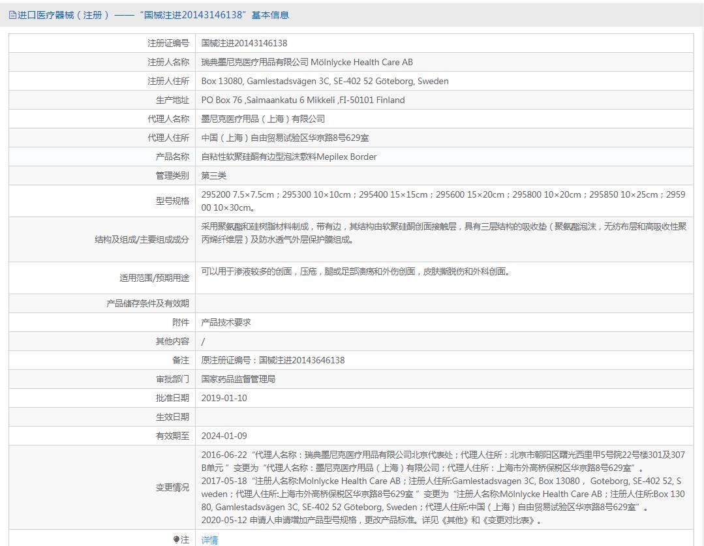
Task: Click the 注册证编号 label cell
Action: 168,43
